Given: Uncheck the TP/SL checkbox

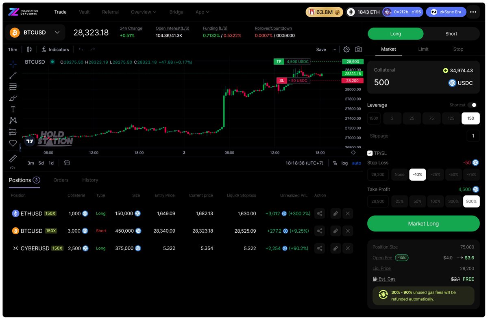Looking at the screenshot, I should coord(370,153).
